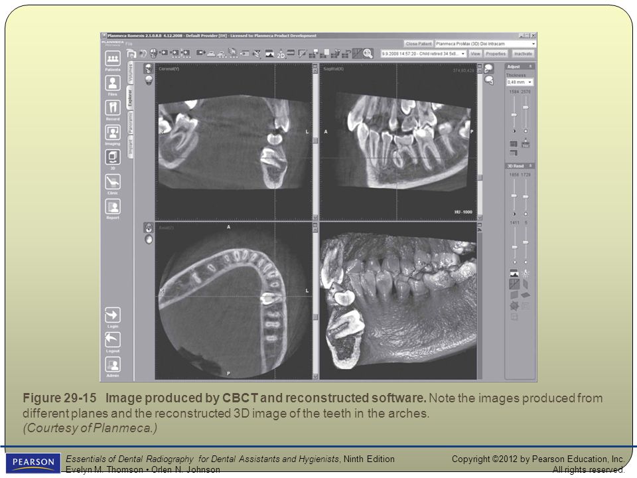Select the second side skull icon near Sagittal
The image size is (637, 478).
pyautogui.click(x=489, y=80)
